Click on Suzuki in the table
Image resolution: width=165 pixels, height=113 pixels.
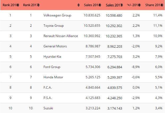[48, 108]
